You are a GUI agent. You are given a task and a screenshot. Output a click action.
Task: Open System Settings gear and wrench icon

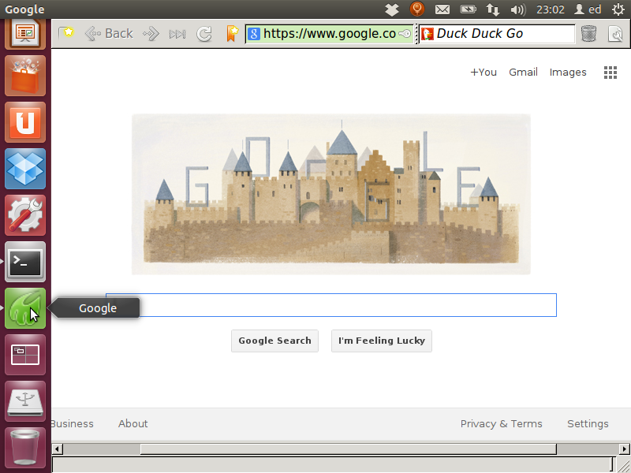pyautogui.click(x=25, y=215)
